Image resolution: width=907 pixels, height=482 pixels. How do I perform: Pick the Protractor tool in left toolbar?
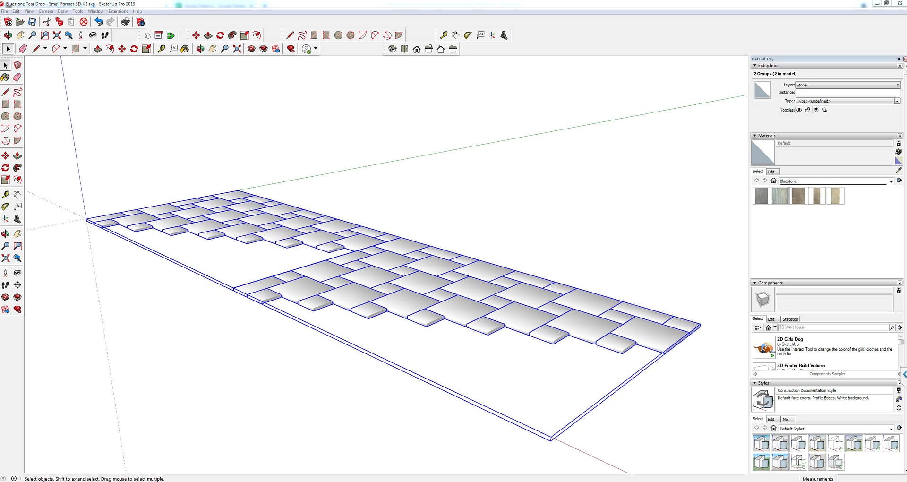(x=5, y=207)
